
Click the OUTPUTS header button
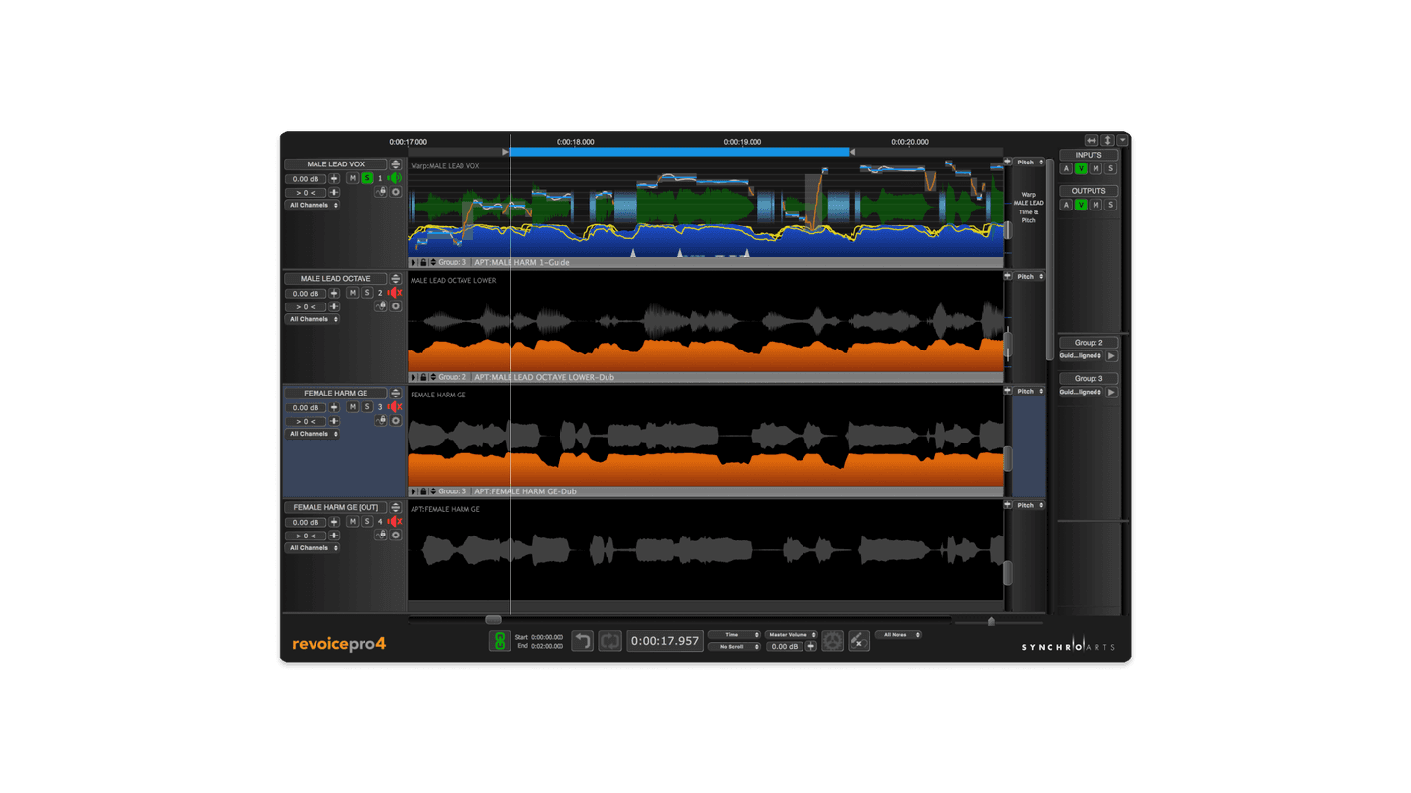[1089, 191]
